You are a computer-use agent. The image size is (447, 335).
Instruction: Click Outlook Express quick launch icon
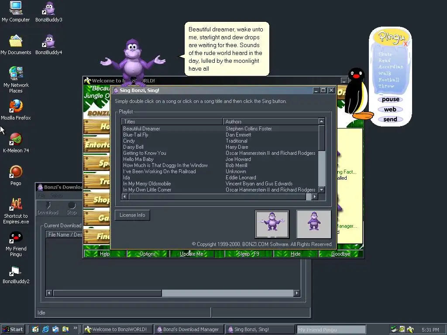55,329
